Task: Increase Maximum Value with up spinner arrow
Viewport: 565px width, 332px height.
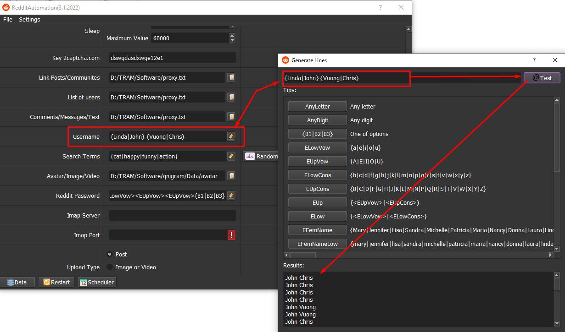Action: pos(232,36)
